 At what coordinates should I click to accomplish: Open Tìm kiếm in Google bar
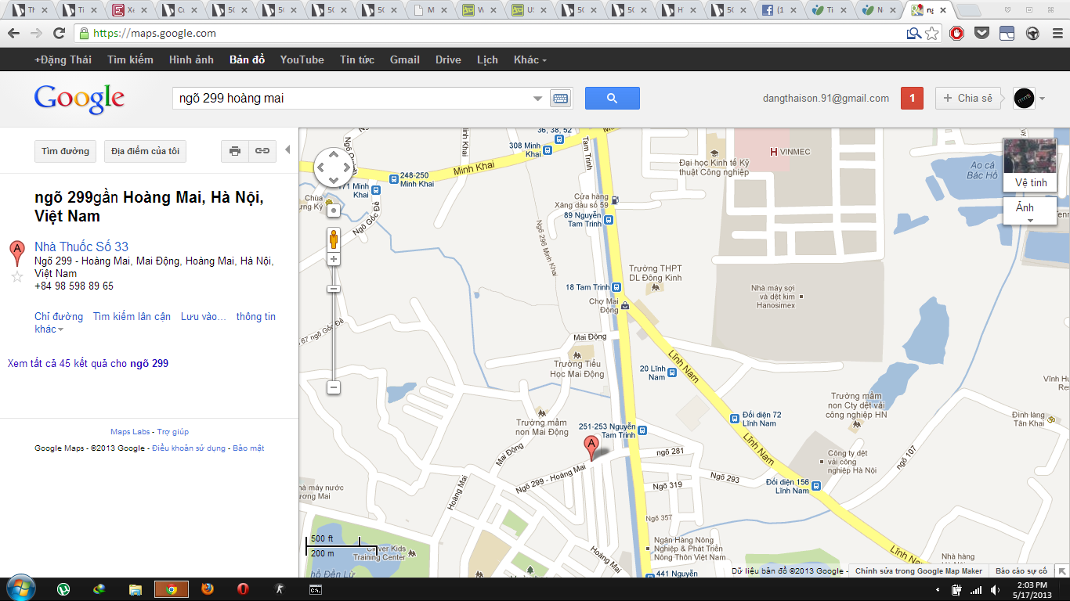(x=131, y=59)
